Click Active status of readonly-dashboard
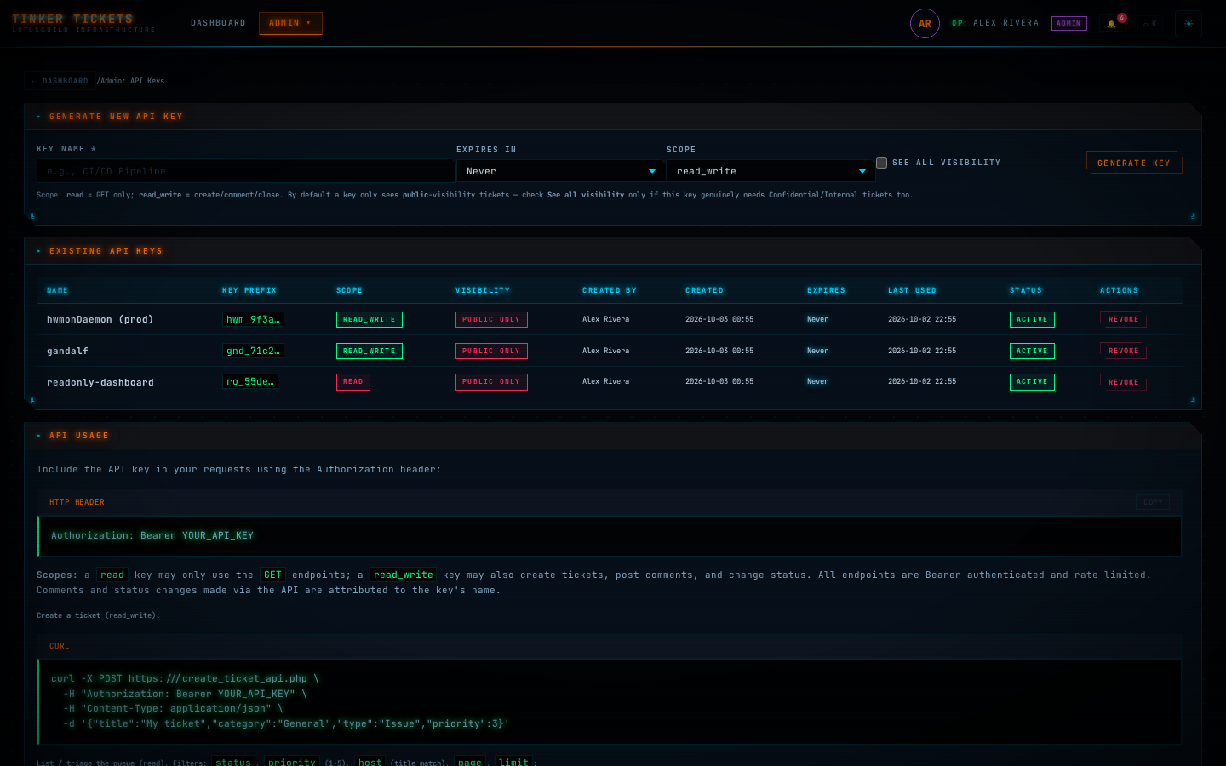The width and height of the screenshot is (1226, 766). (1032, 382)
